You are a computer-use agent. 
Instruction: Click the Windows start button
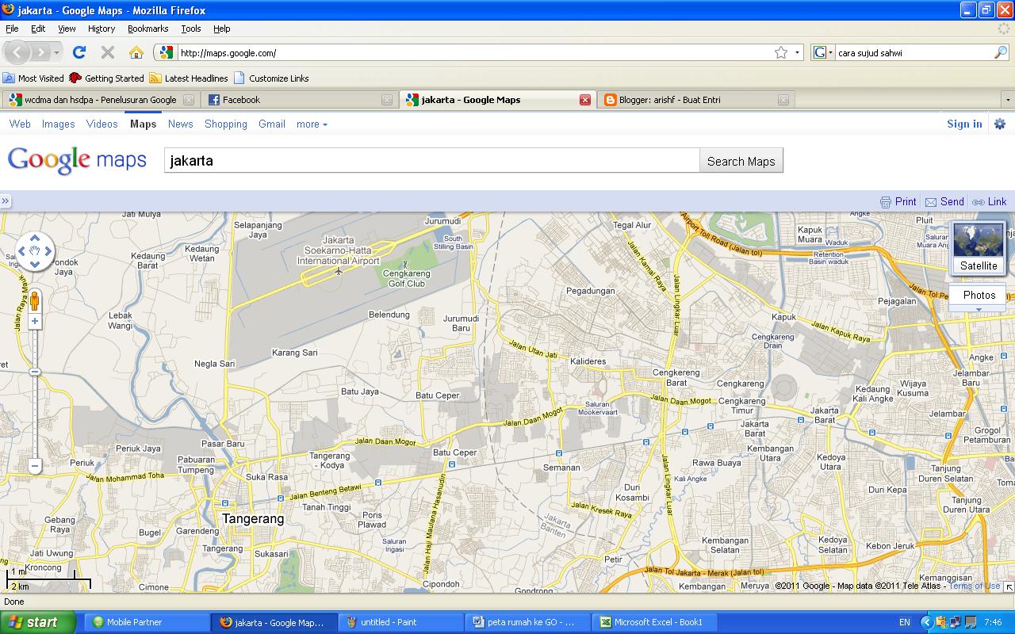click(x=38, y=622)
